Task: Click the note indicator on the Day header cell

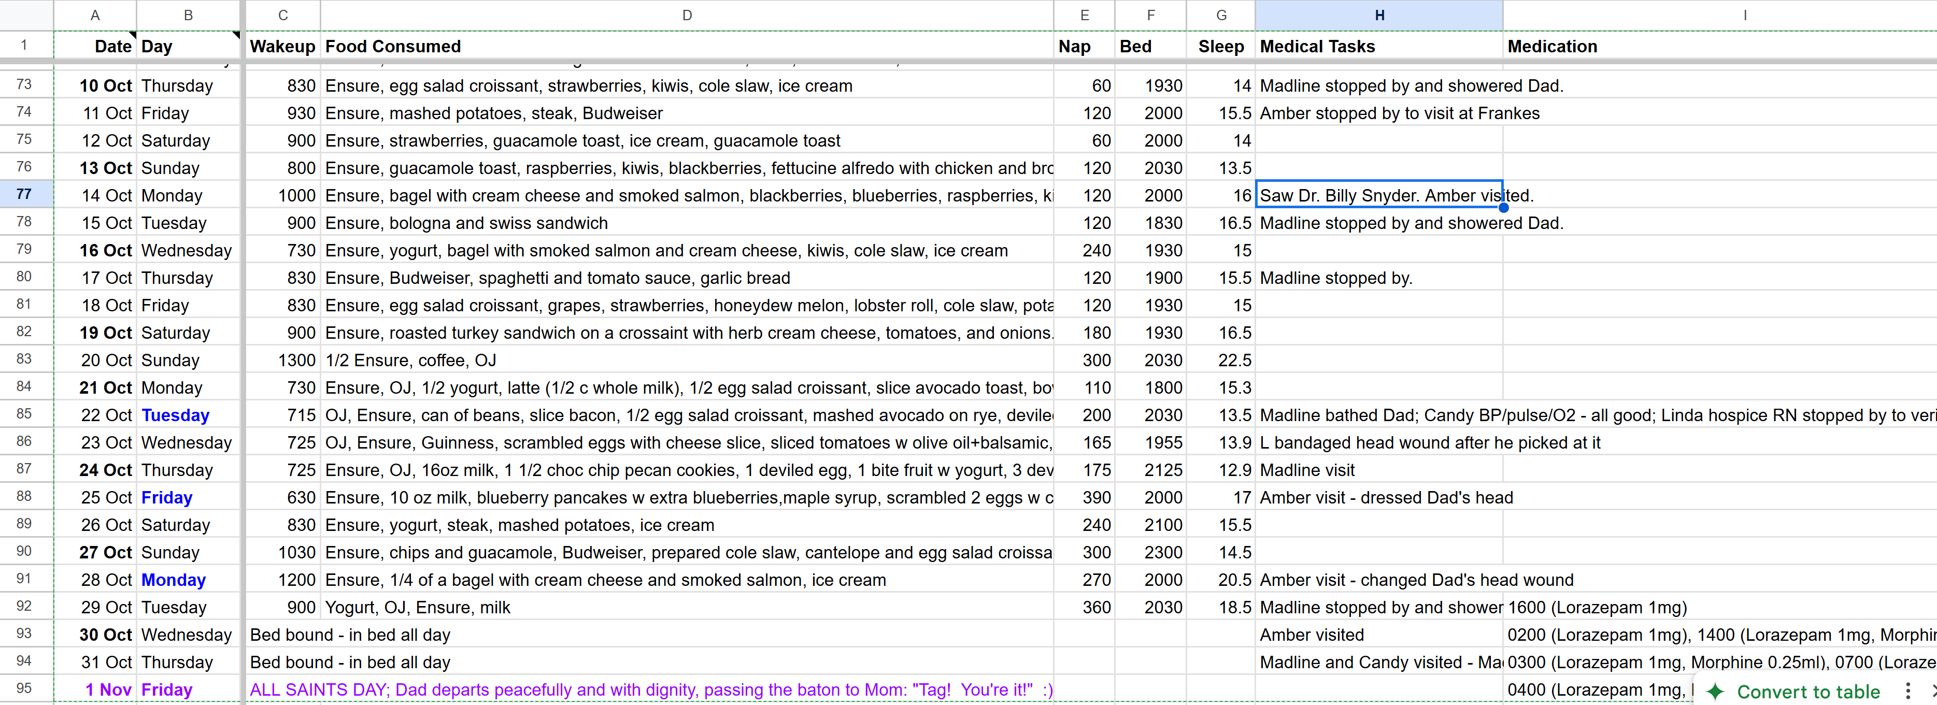Action: [x=236, y=35]
